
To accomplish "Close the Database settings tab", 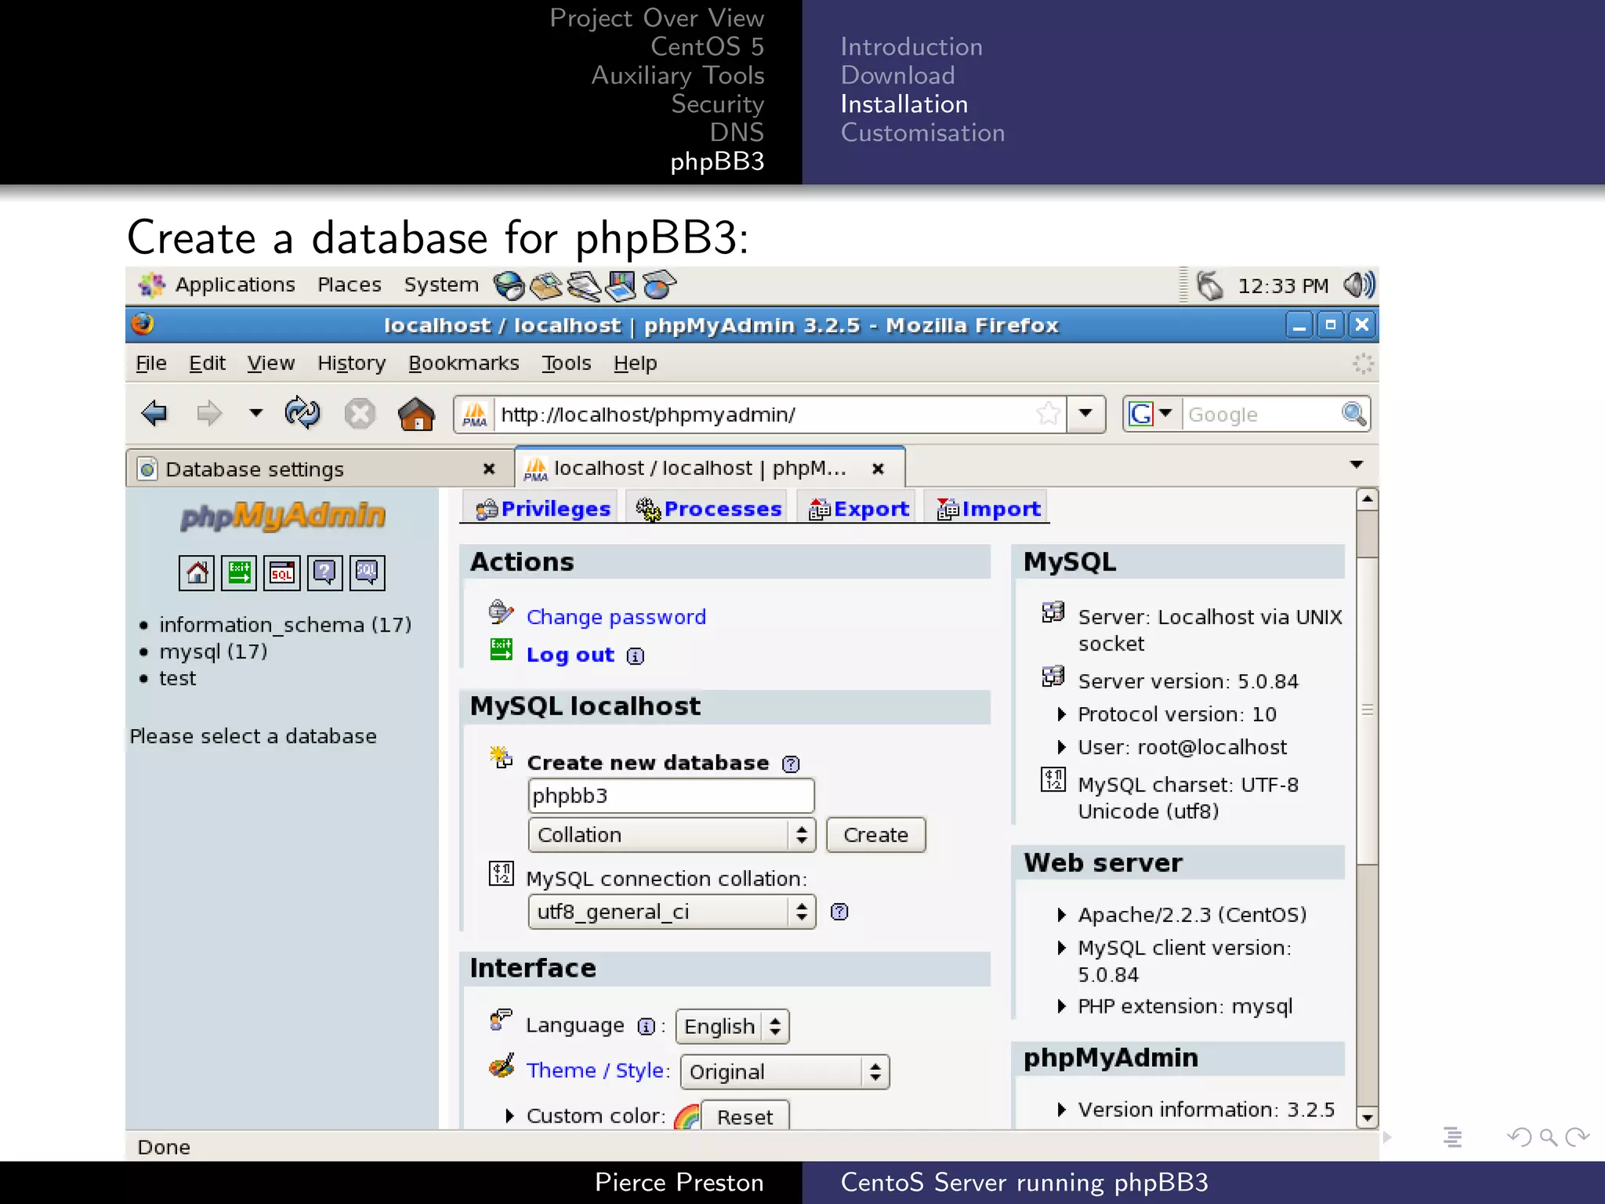I will (x=489, y=469).
